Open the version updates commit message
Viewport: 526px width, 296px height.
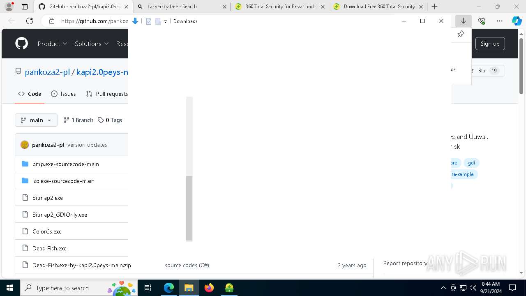click(x=87, y=145)
